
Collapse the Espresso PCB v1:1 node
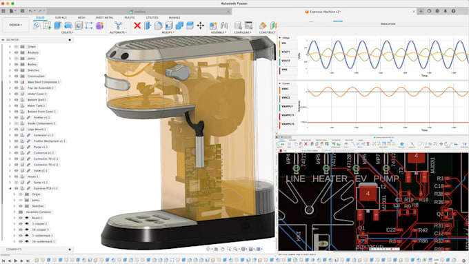(10, 188)
